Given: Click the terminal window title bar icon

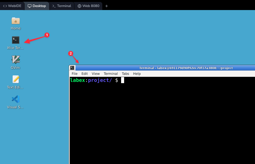Looking at the screenshot, I should [72, 68].
